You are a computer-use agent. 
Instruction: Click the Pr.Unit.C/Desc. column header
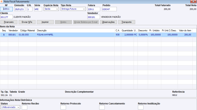pyautogui.click(x=169, y=30)
